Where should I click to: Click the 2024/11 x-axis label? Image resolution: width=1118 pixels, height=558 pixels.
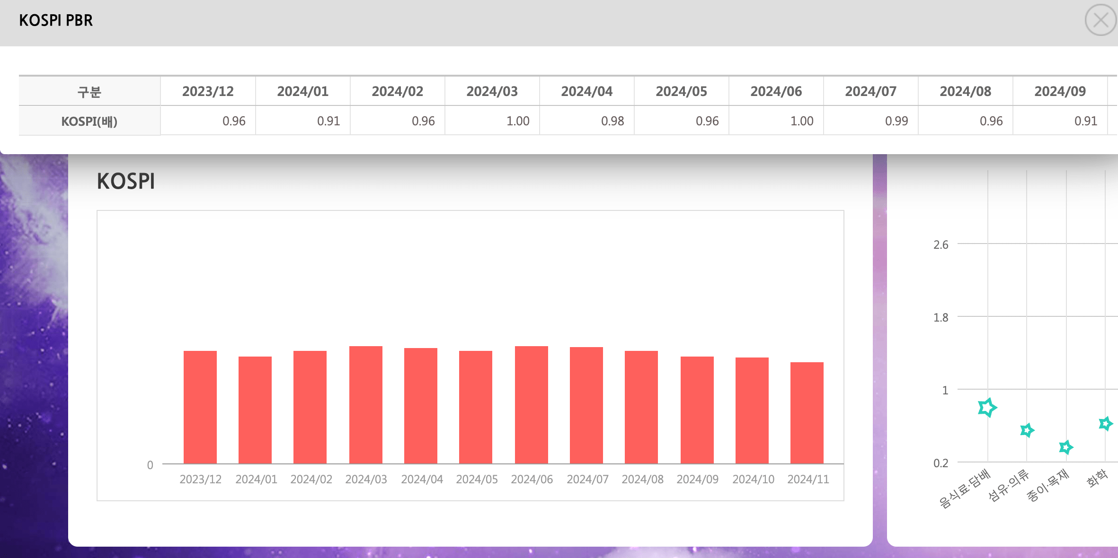click(x=808, y=480)
